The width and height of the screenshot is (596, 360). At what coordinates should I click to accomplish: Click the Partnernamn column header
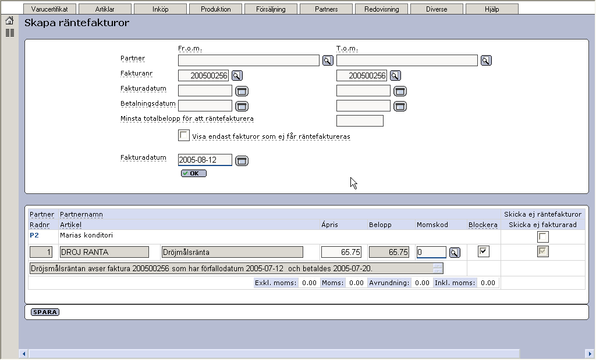click(81, 214)
